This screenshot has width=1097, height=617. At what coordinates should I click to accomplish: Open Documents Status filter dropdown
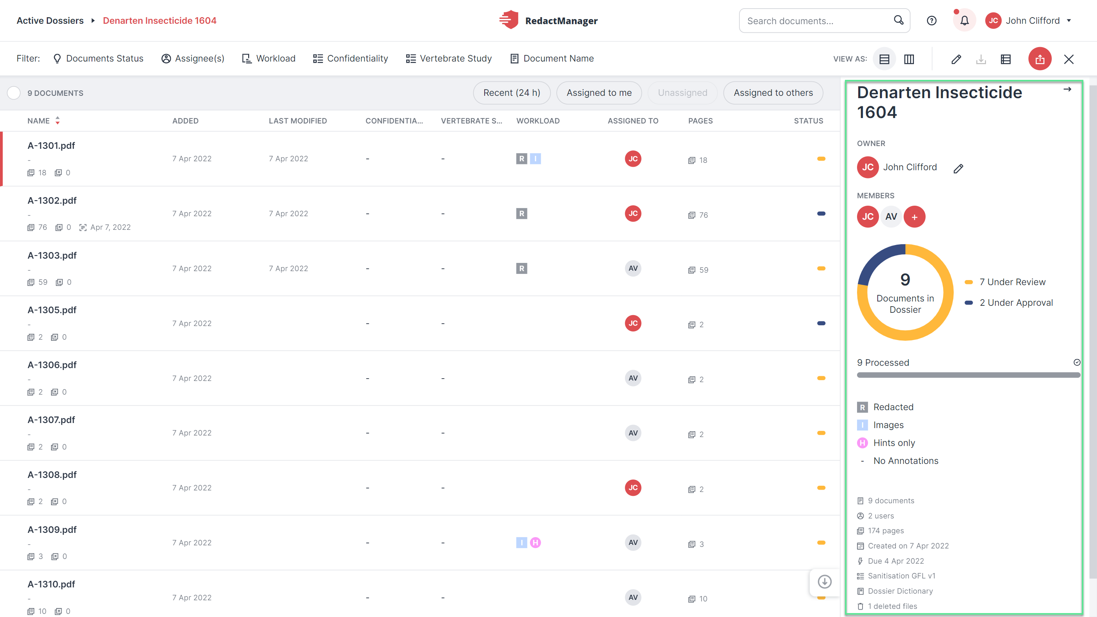tap(99, 58)
